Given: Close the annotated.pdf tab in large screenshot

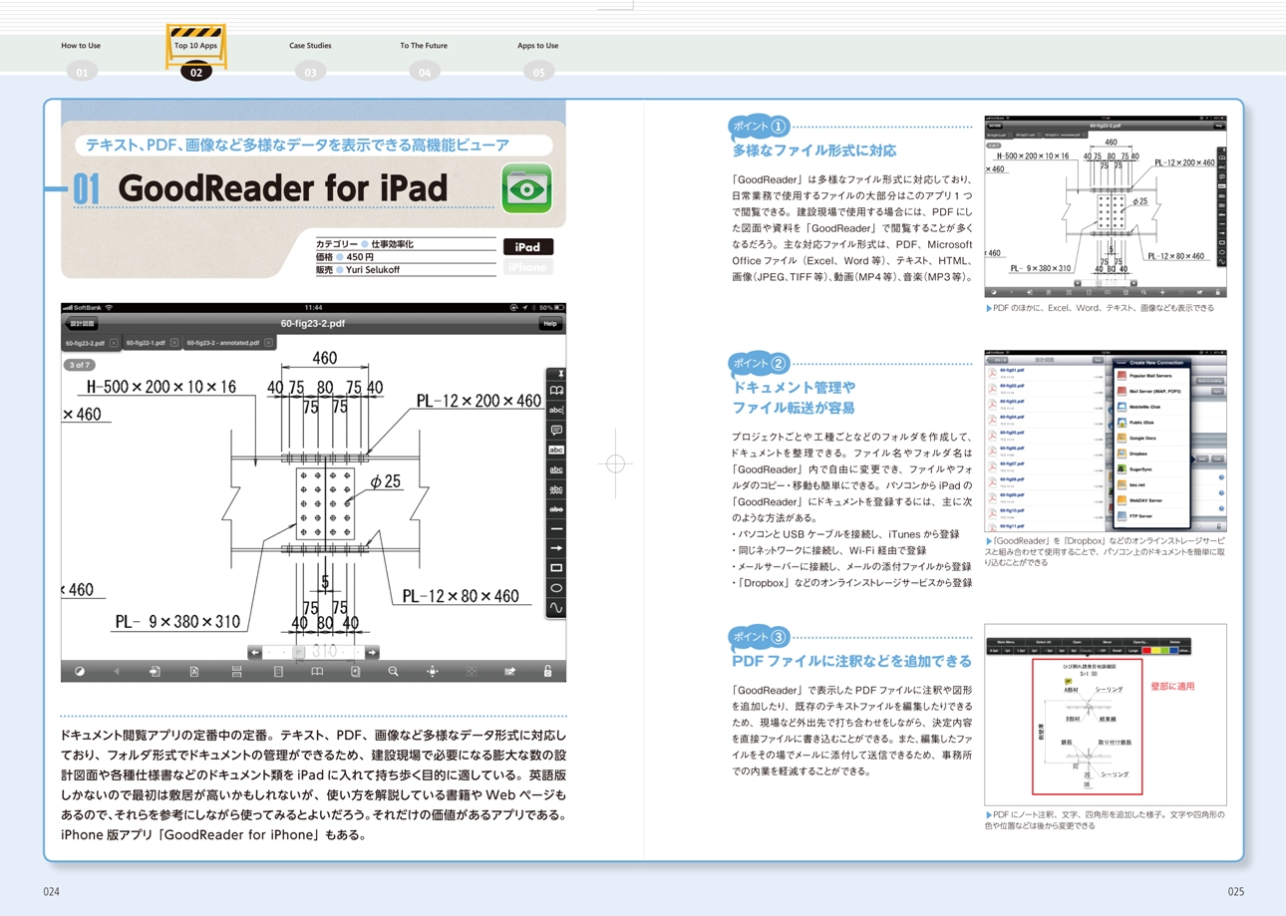Looking at the screenshot, I should point(269,343).
